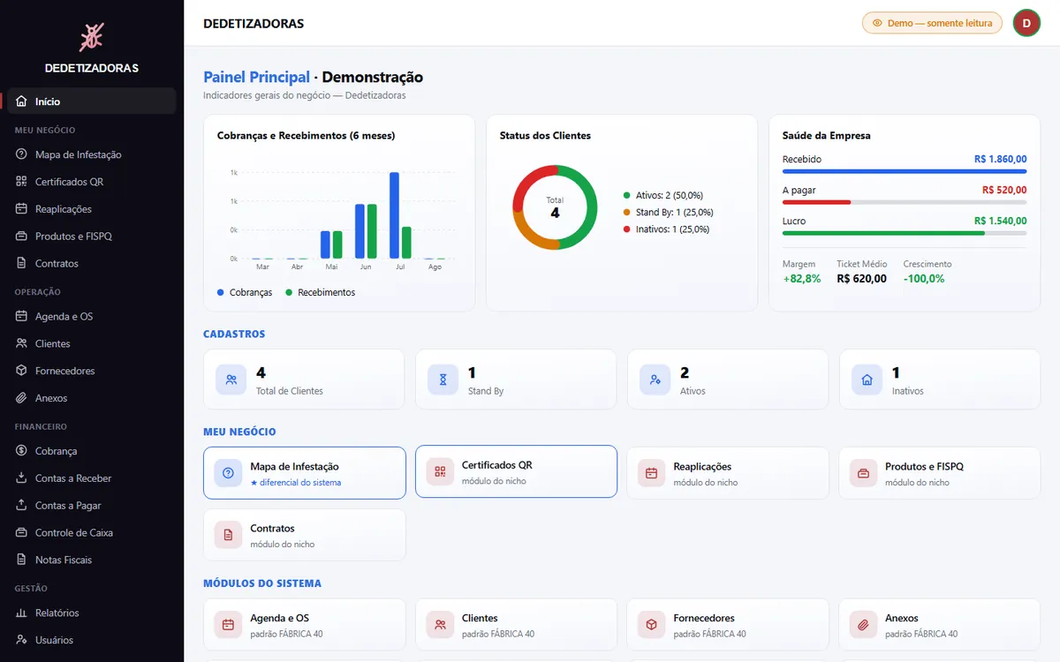Go to Certificados QR in the sidebar

(92, 182)
